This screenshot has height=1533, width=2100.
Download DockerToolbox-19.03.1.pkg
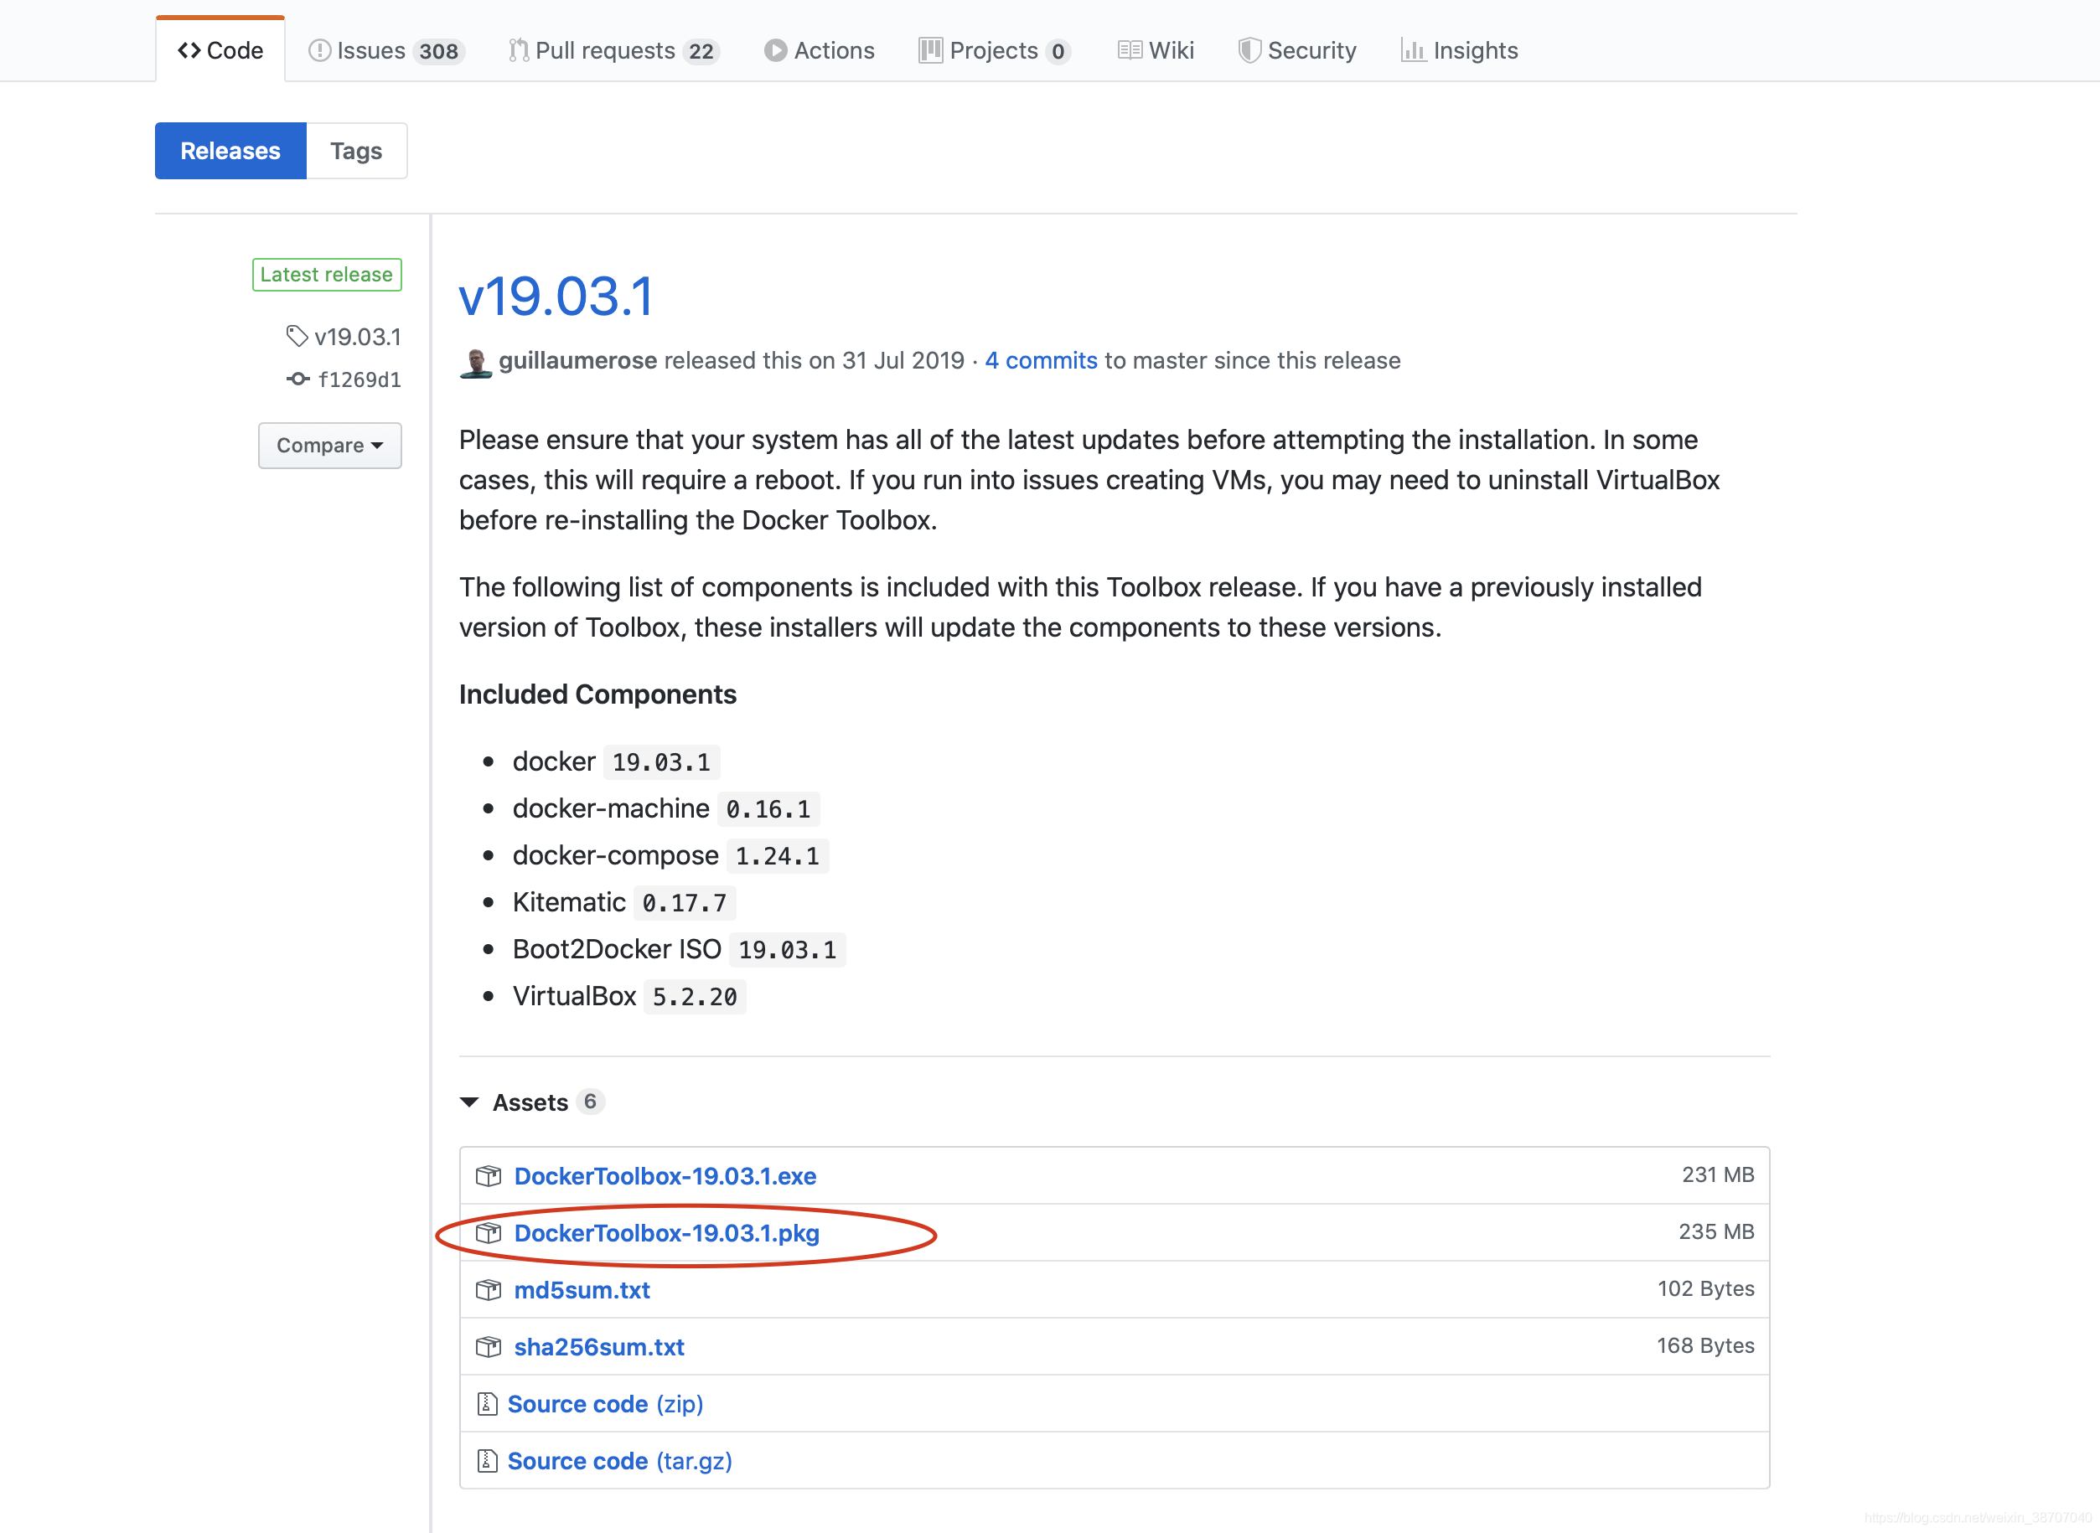point(665,1233)
